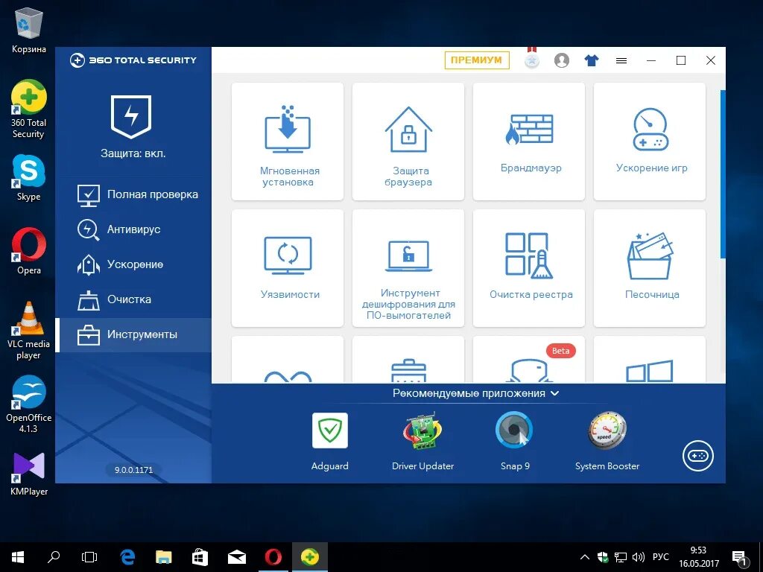Open the Песочница sandbox tool
Screen dimensions: 763x572
tap(650, 268)
